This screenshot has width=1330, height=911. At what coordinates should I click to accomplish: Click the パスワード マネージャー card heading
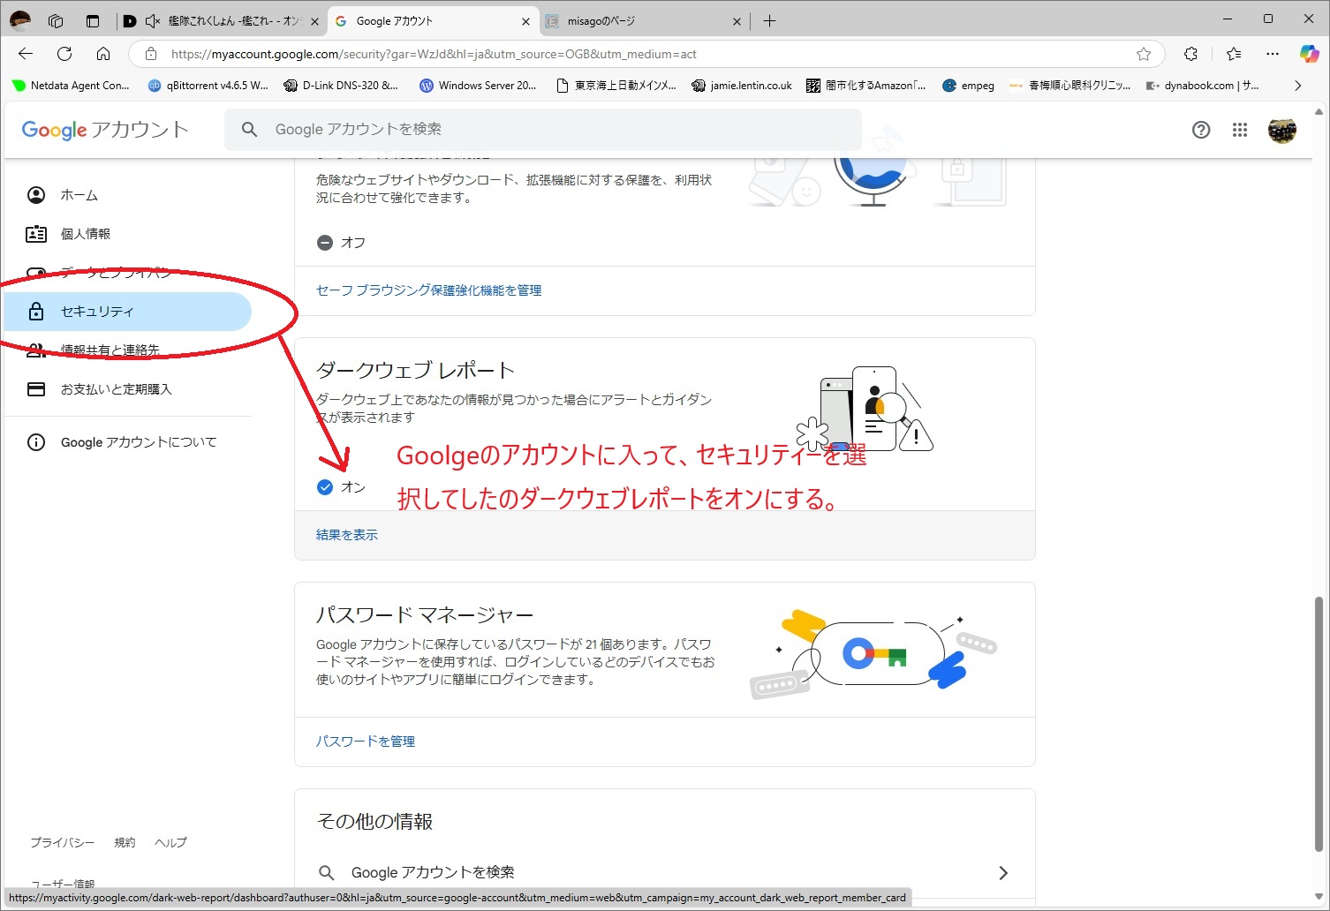coord(425,614)
